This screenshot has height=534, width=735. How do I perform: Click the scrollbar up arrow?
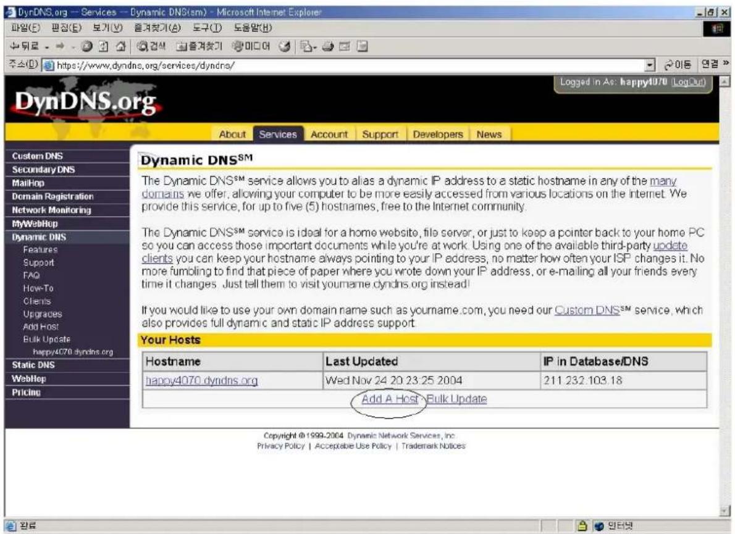(x=724, y=81)
